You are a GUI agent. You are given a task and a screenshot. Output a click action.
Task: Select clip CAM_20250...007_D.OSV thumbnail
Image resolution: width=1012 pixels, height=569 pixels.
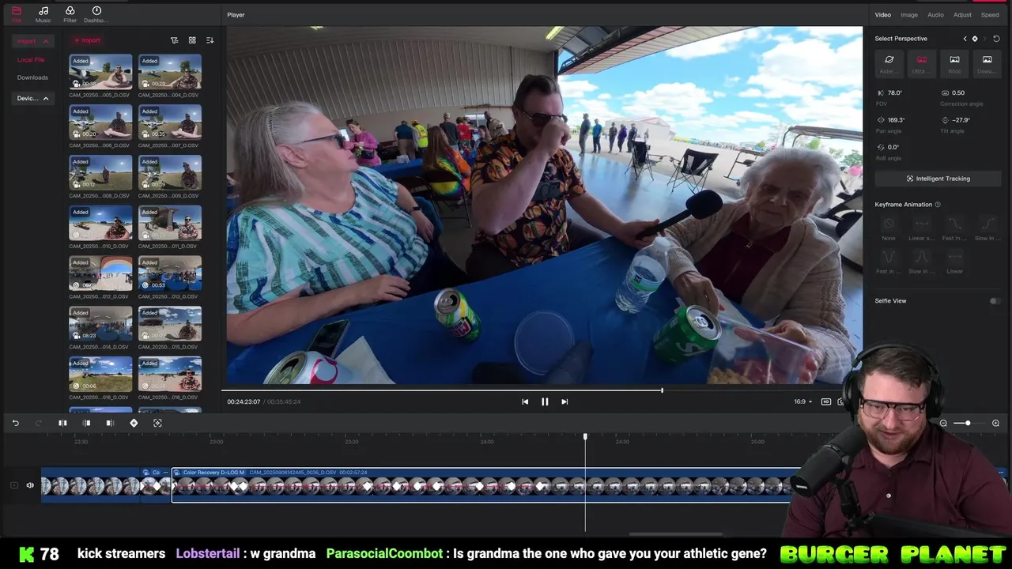pyautogui.click(x=170, y=122)
